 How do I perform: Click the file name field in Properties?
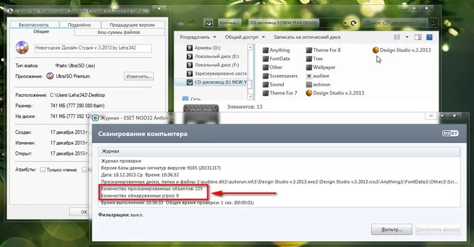pos(93,48)
